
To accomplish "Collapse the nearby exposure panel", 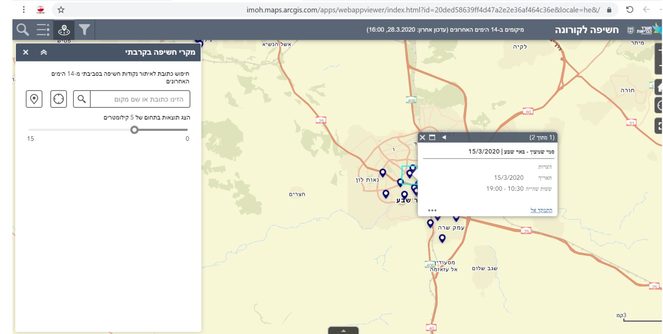I will 43,52.
